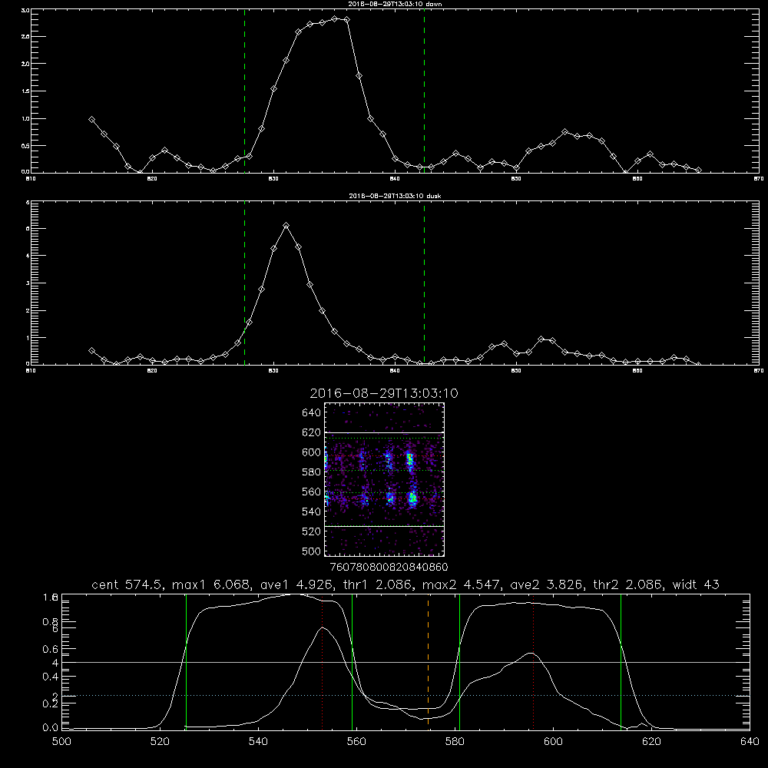Click the 0.6 y-axis label of bottom profile plot

[51, 649]
